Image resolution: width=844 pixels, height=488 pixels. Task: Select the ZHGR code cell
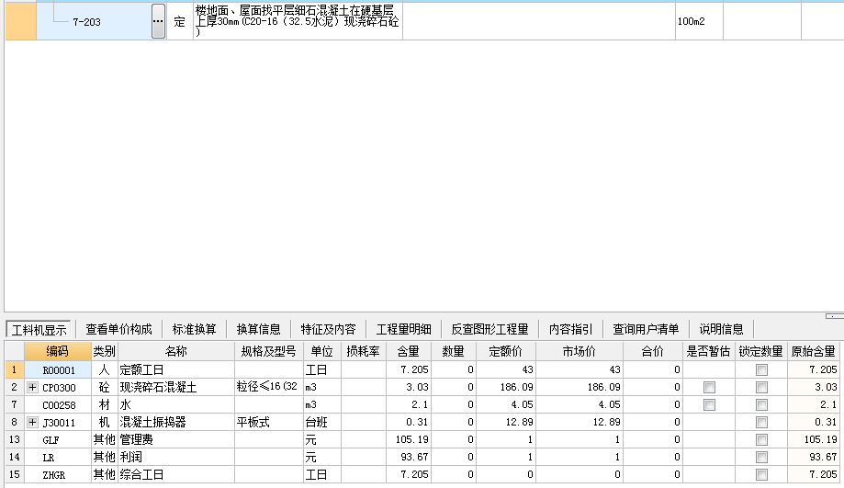pos(58,474)
